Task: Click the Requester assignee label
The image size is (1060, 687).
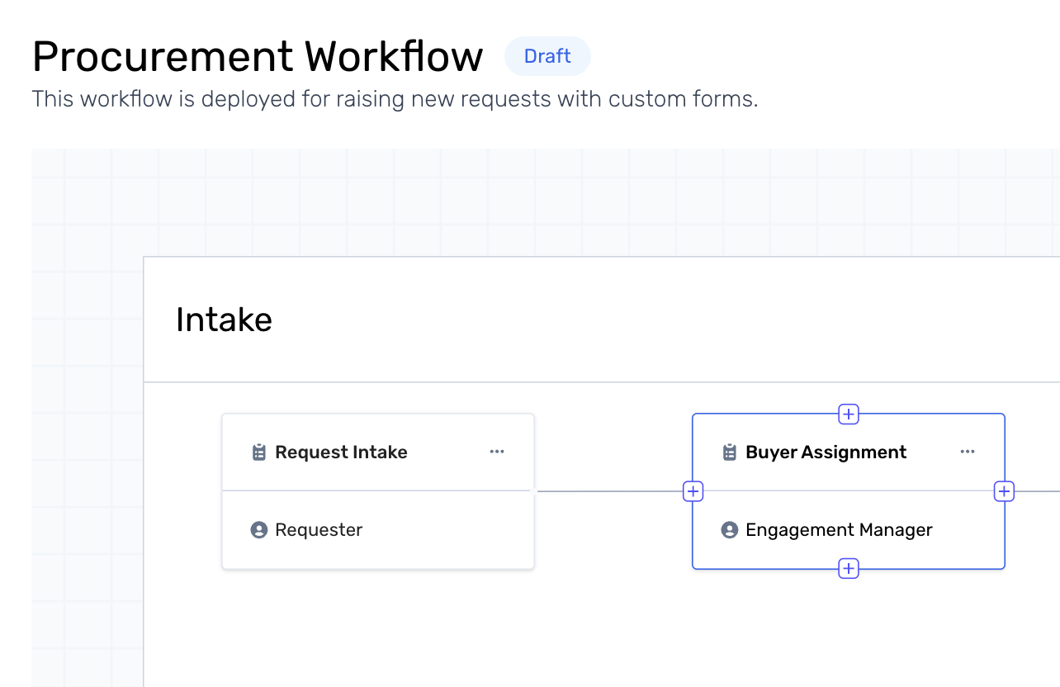Action: (x=319, y=530)
